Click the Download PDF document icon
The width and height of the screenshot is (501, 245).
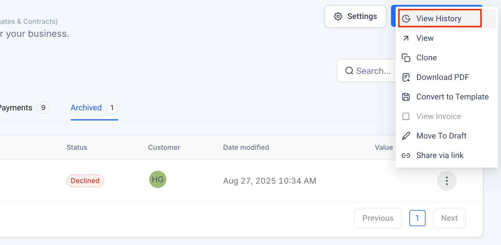tap(406, 78)
